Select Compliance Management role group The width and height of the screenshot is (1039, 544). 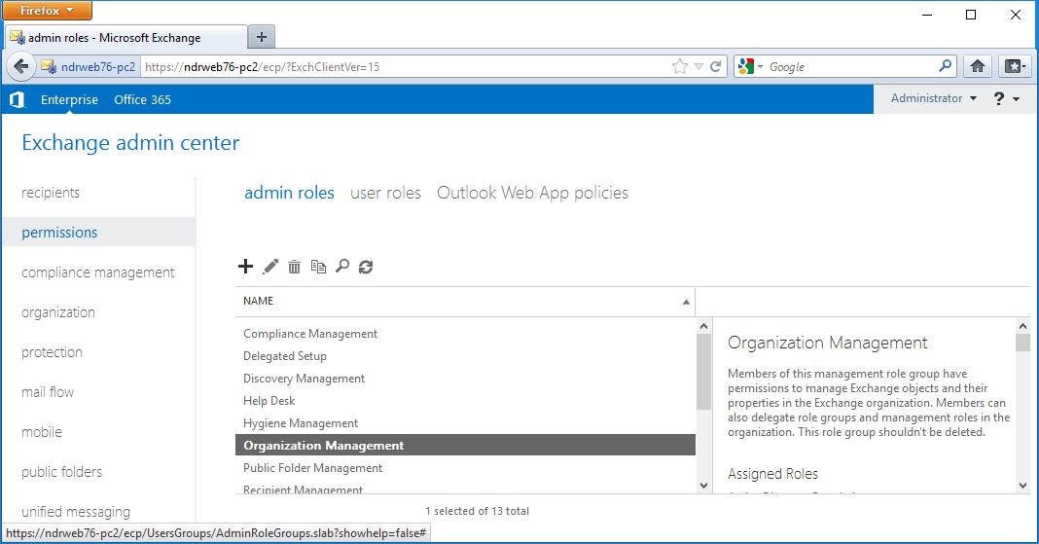click(465, 333)
